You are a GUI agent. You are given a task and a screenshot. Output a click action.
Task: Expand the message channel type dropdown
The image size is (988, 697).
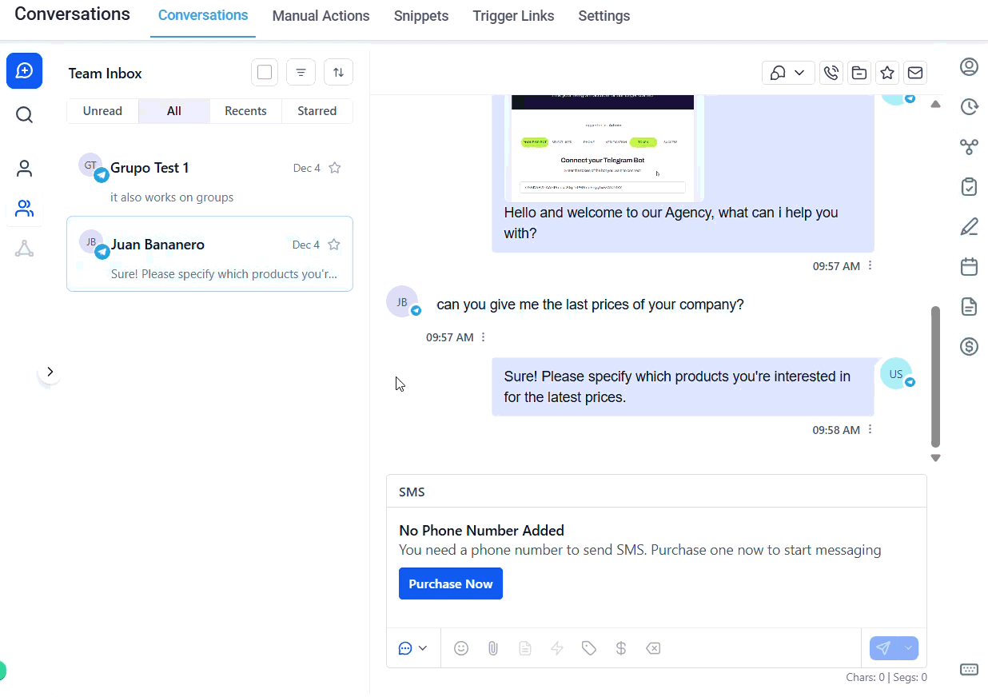[x=412, y=648]
